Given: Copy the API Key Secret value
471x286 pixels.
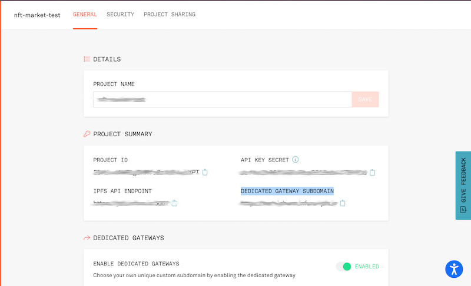Looking at the screenshot, I should pos(372,172).
